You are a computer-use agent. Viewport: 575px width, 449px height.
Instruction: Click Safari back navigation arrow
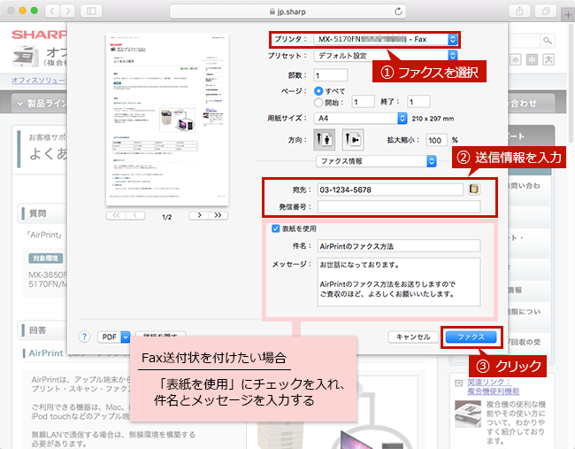[x=52, y=11]
